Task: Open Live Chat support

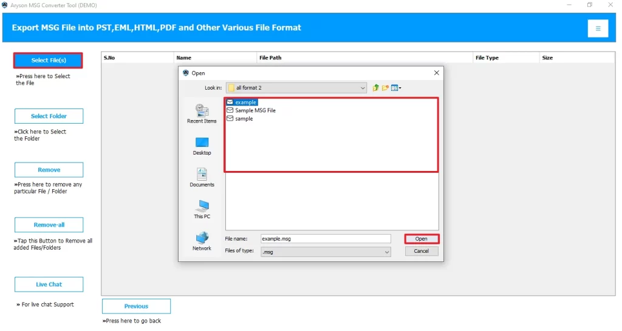Action: tap(49, 284)
